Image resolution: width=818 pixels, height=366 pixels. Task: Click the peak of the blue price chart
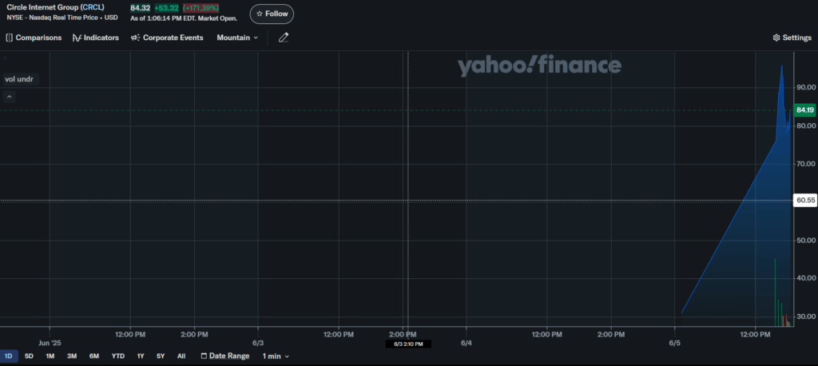coord(781,66)
